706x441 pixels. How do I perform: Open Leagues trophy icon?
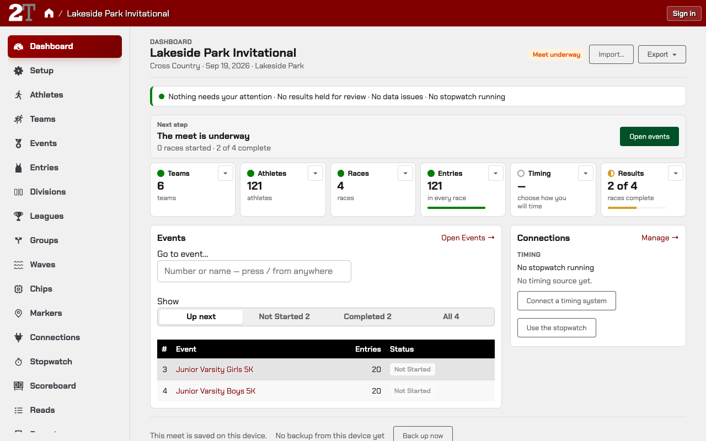19,216
